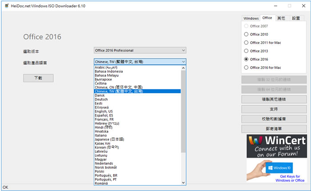Image resolution: width=311 pixels, height=191 pixels.
Task: Select Ελληνικά language entry
Action: (137, 107)
